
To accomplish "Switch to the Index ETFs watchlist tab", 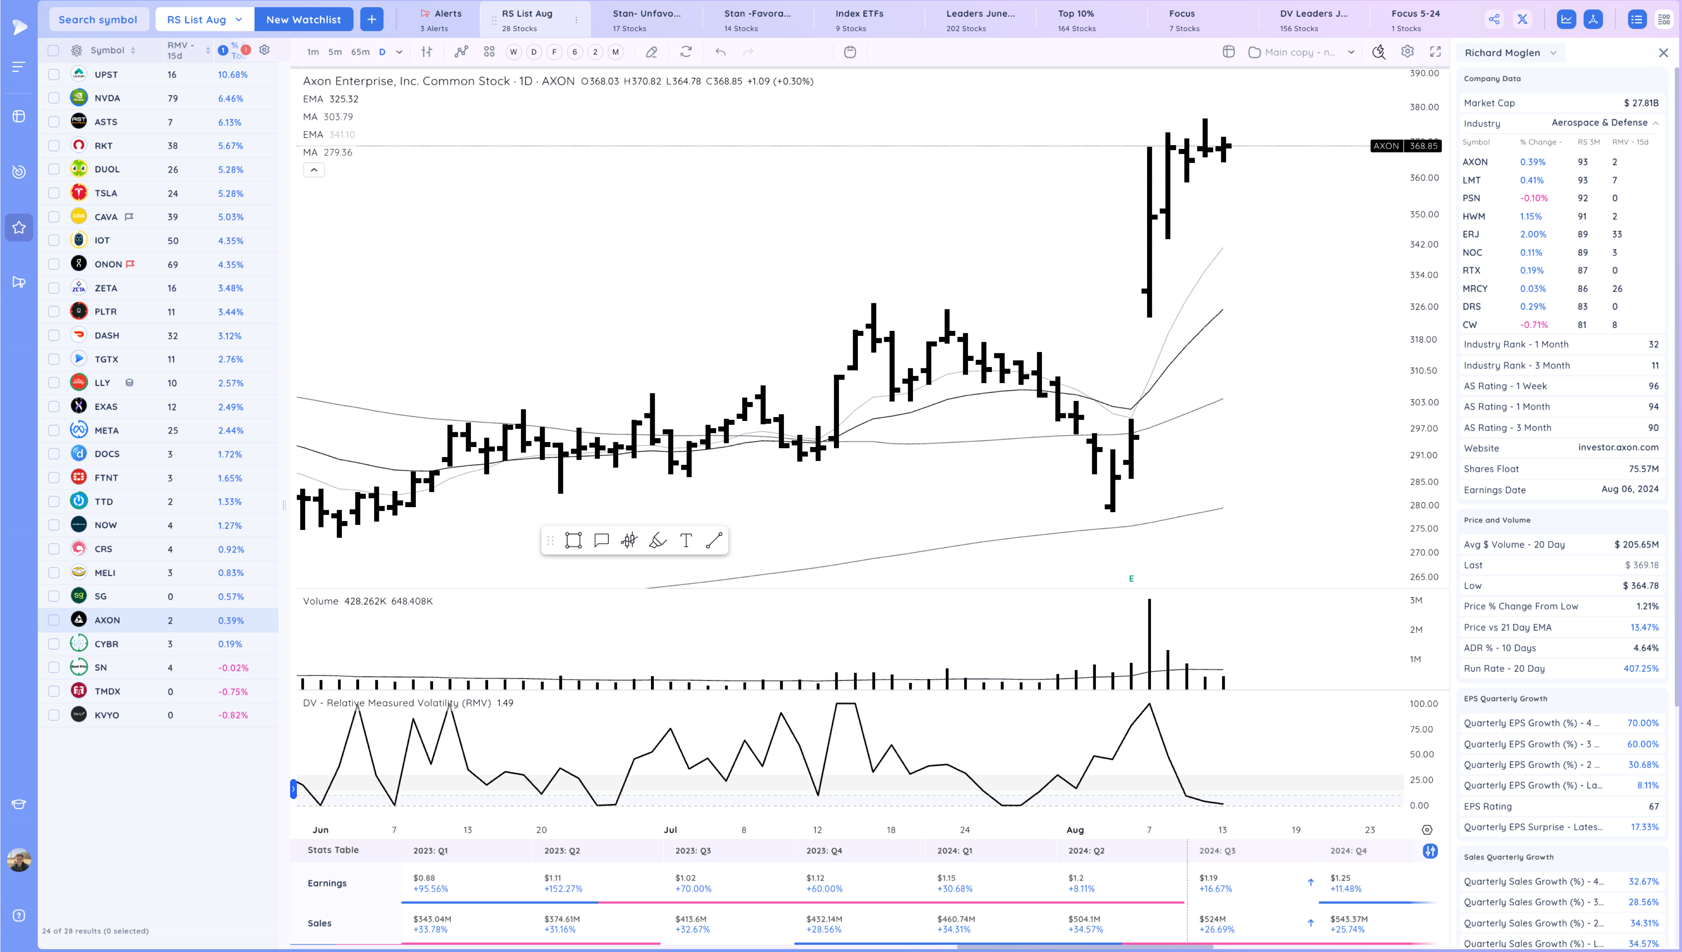I will [859, 19].
